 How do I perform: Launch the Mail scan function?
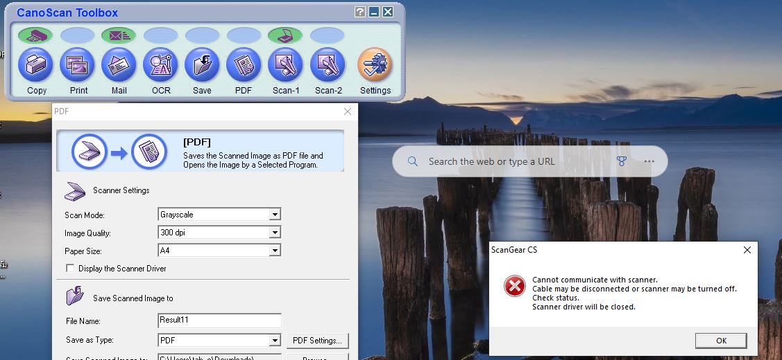pyautogui.click(x=119, y=64)
